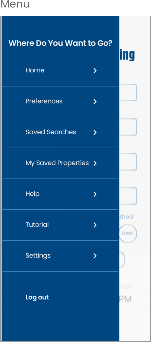
Task: Click the chevron arrow beside Tutorial
Action: pyautogui.click(x=95, y=225)
